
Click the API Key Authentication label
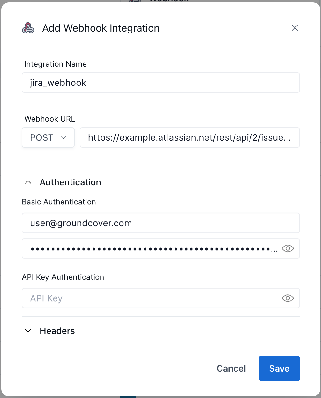click(63, 277)
